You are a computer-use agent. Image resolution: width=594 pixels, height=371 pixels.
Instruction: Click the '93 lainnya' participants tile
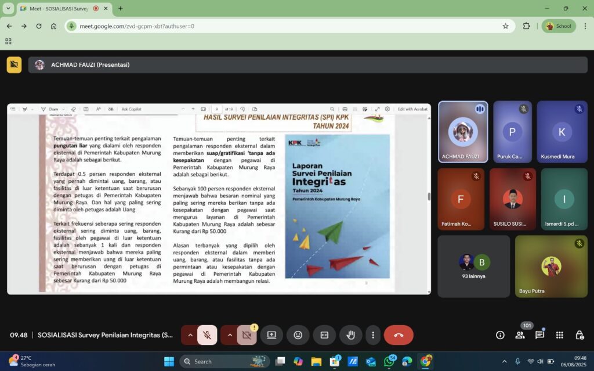473,266
